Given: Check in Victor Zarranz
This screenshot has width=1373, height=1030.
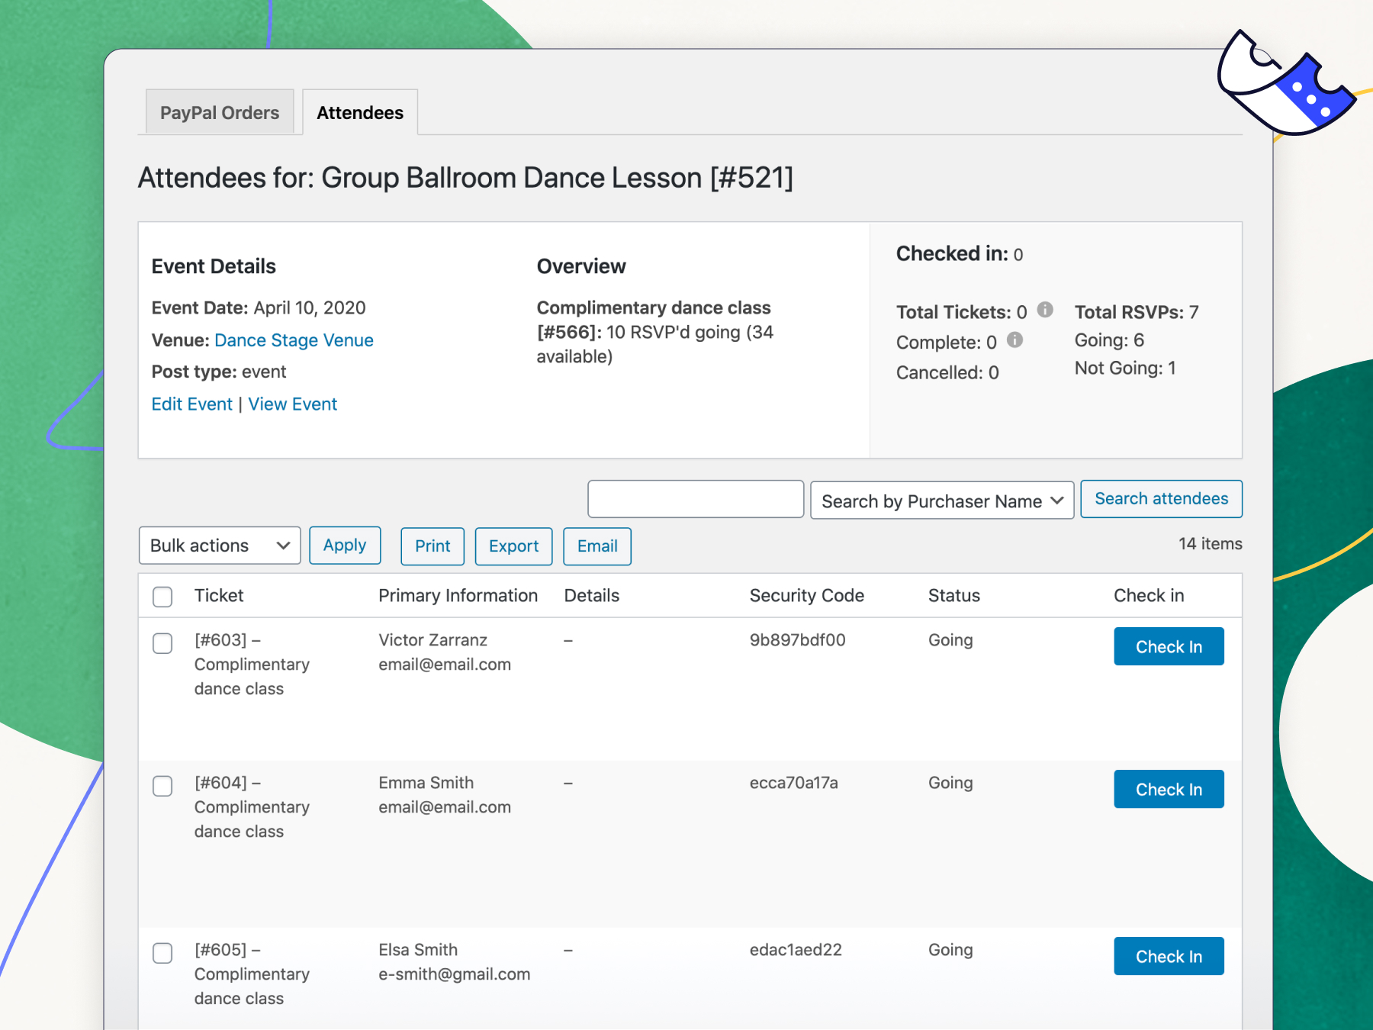Looking at the screenshot, I should tap(1169, 647).
